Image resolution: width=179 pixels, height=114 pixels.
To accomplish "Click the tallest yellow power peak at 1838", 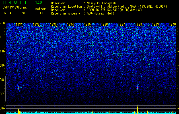I will [137, 109].
